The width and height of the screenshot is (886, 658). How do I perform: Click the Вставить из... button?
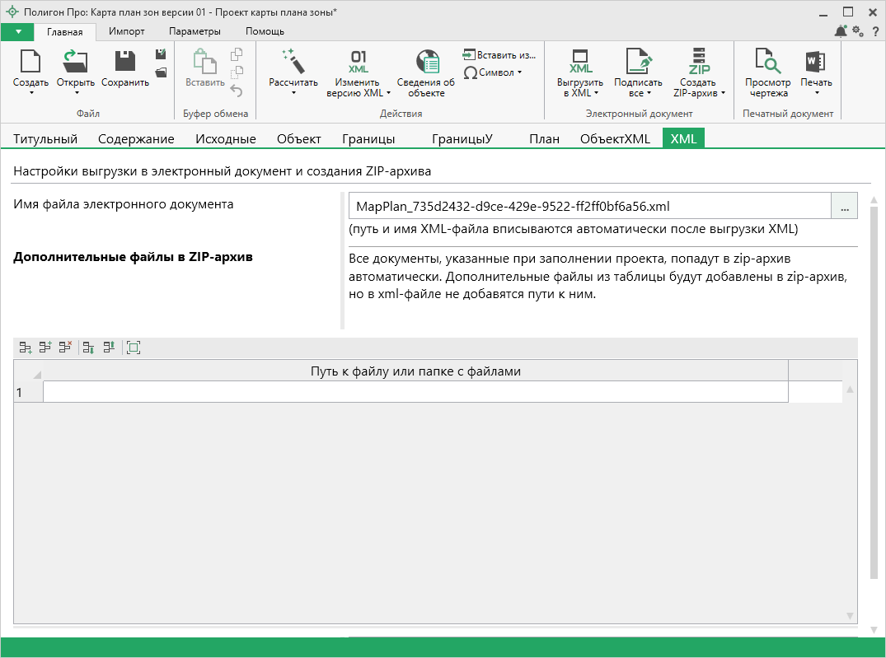(x=499, y=54)
